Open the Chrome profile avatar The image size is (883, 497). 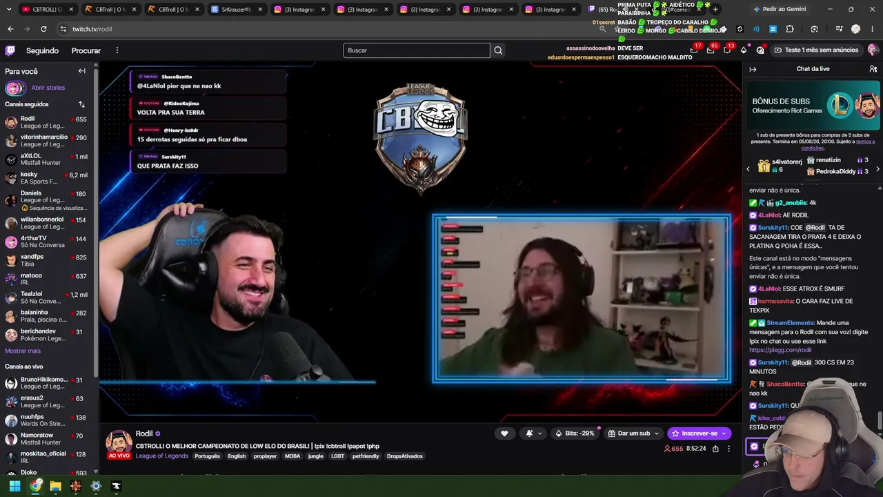[x=855, y=29]
